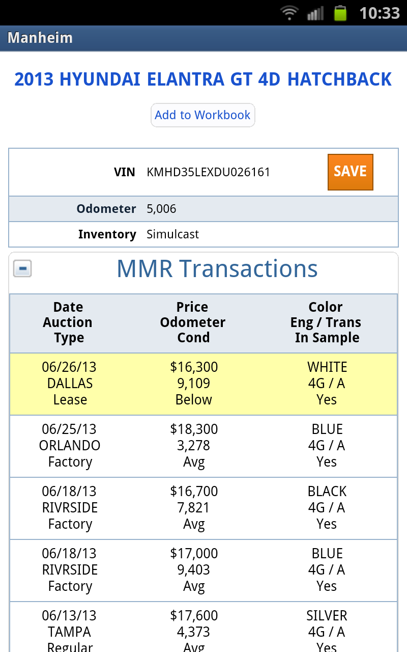The width and height of the screenshot is (407, 652).
Task: Collapse the MMR Transactions section
Action: (x=22, y=268)
